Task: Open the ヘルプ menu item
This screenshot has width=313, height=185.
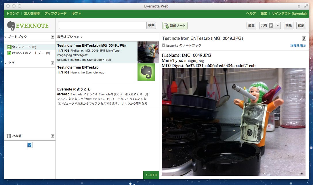Action: [x=251, y=14]
